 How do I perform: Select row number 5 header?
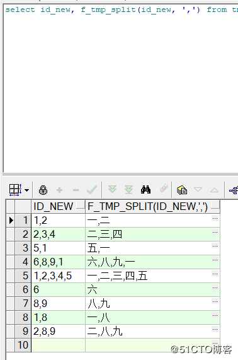(x=23, y=276)
